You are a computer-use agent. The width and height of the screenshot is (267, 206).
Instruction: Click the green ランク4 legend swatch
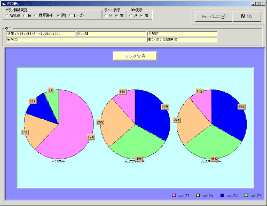pyautogui.click(x=246, y=195)
